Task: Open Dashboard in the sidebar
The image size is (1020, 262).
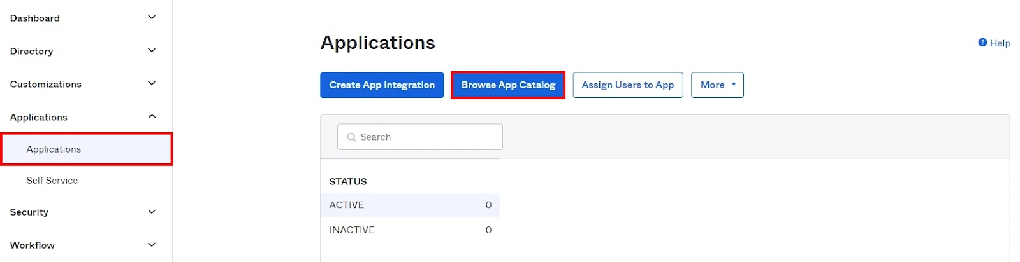Action: pos(35,18)
